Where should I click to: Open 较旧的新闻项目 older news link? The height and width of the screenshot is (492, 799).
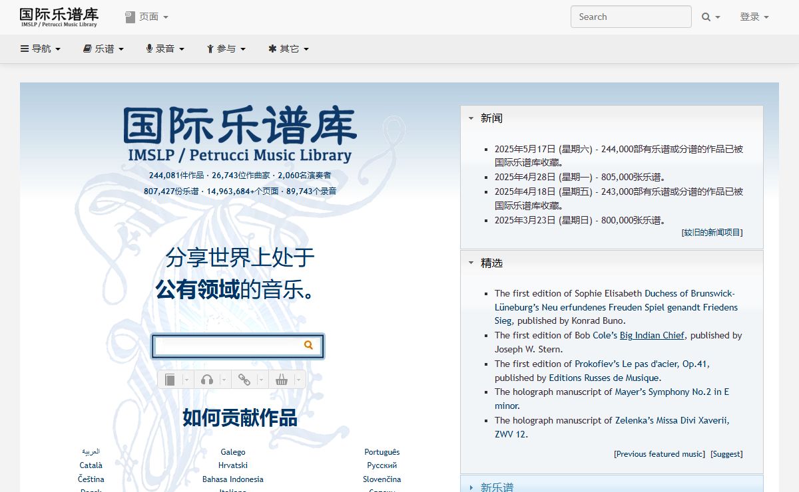tap(712, 233)
